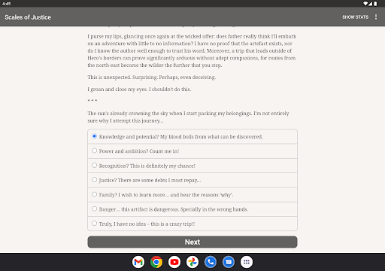Click the status bar clock

click(7, 4)
